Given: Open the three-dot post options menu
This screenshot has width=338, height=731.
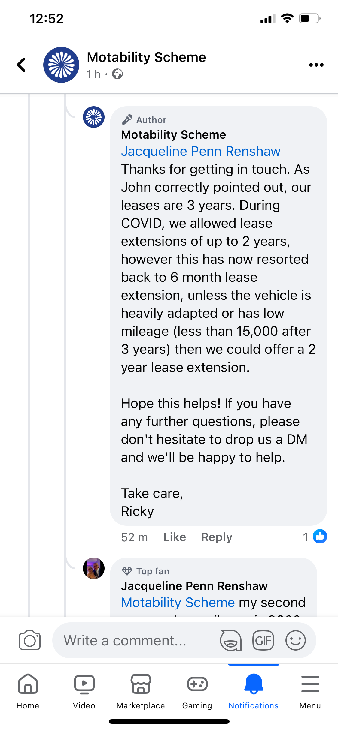Looking at the screenshot, I should [x=316, y=65].
